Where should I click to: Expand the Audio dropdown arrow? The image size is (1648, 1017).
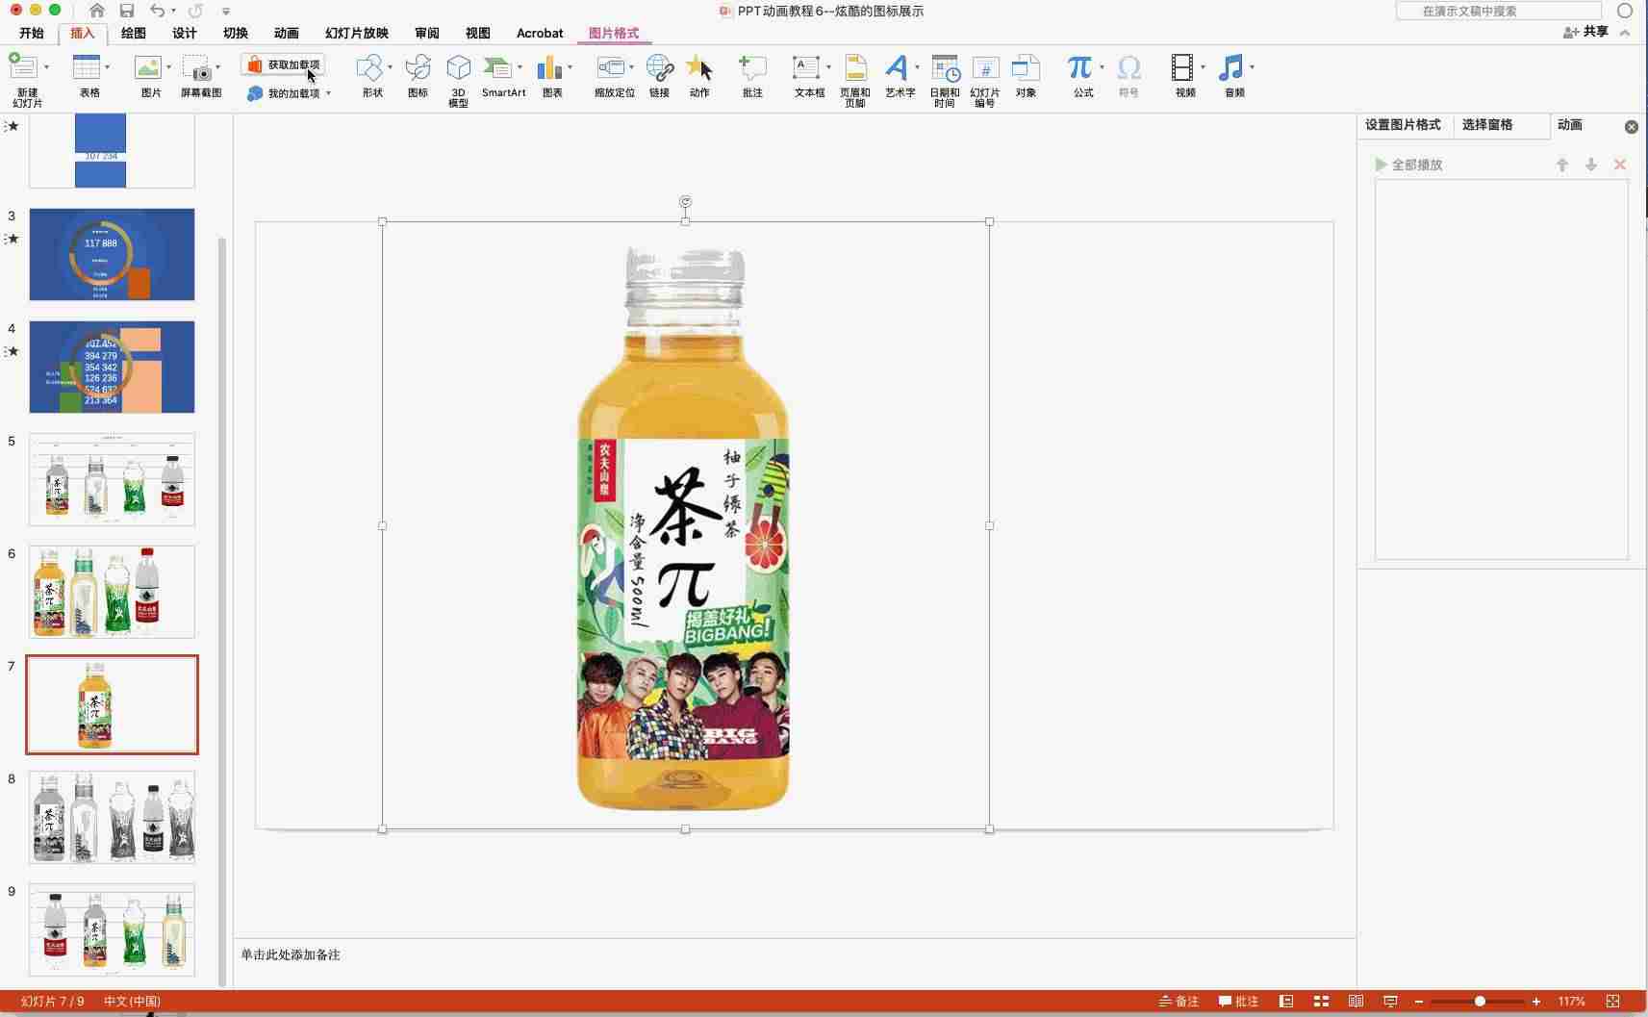point(1252,67)
